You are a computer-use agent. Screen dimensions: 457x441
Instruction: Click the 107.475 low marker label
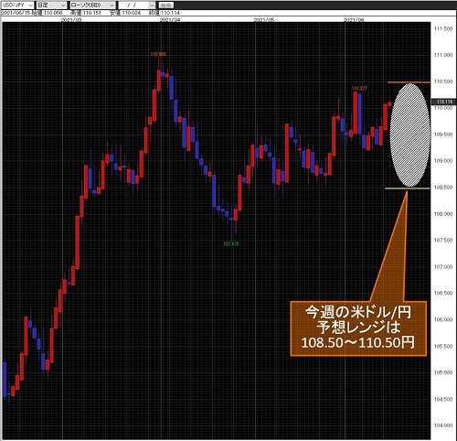point(231,244)
